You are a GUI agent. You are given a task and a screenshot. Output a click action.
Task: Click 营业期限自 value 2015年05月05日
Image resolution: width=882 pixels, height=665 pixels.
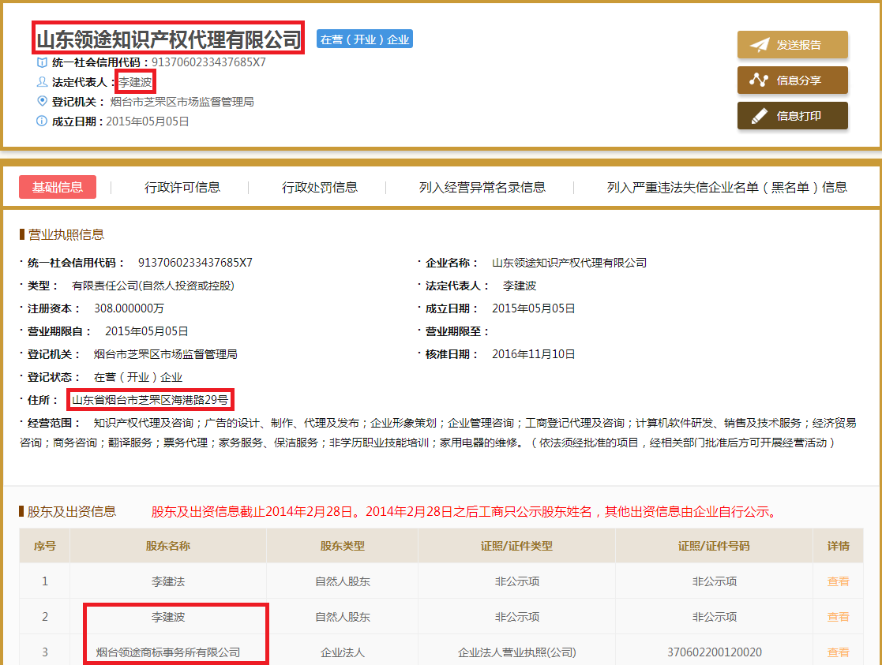146,331
